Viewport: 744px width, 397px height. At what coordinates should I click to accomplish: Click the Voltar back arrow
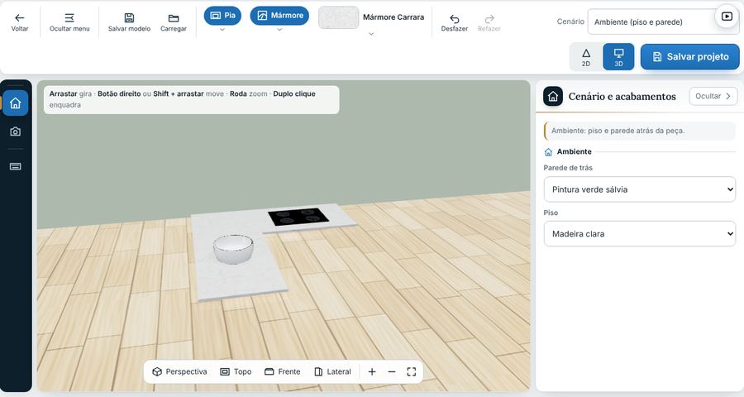[20, 22]
